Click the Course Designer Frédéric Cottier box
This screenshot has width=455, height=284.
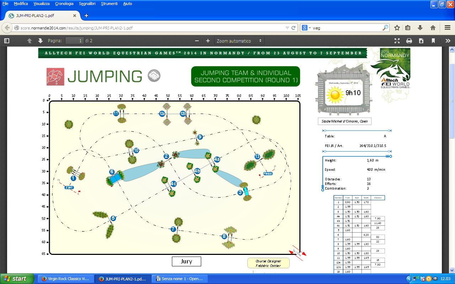pos(268,263)
